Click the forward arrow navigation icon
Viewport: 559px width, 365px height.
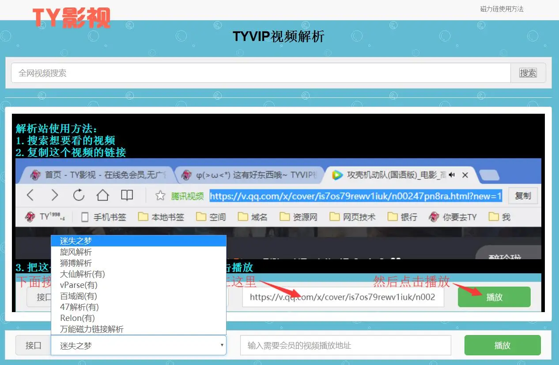click(x=55, y=195)
